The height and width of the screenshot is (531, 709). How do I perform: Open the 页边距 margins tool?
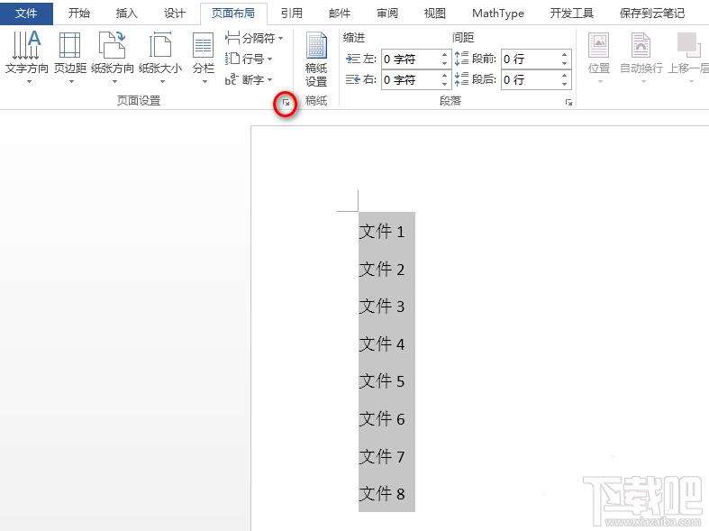[70, 57]
